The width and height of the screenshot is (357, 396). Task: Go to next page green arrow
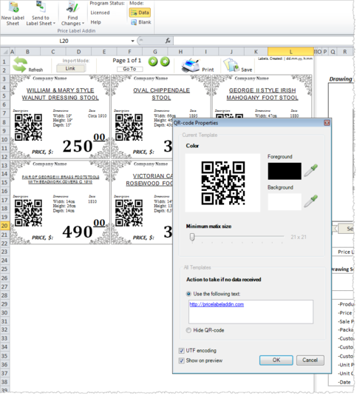pyautogui.click(x=165, y=61)
